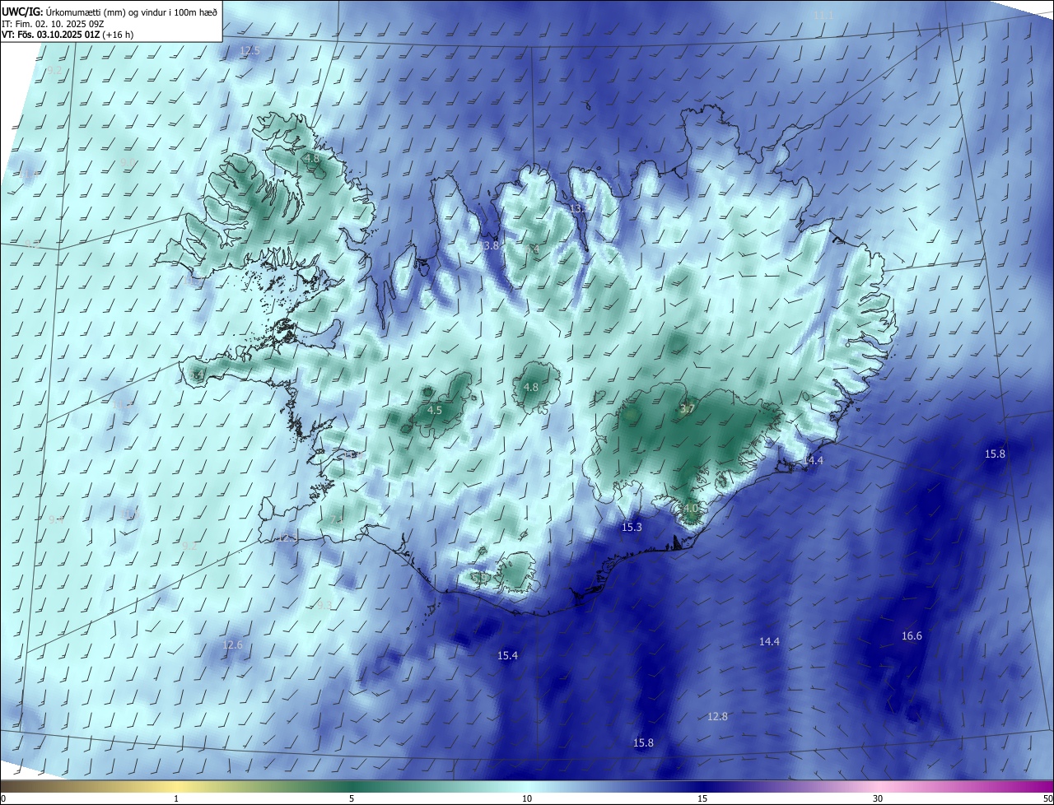Click the 15.4 value off the south coast
This screenshot has width=1054, height=805.
tap(508, 655)
